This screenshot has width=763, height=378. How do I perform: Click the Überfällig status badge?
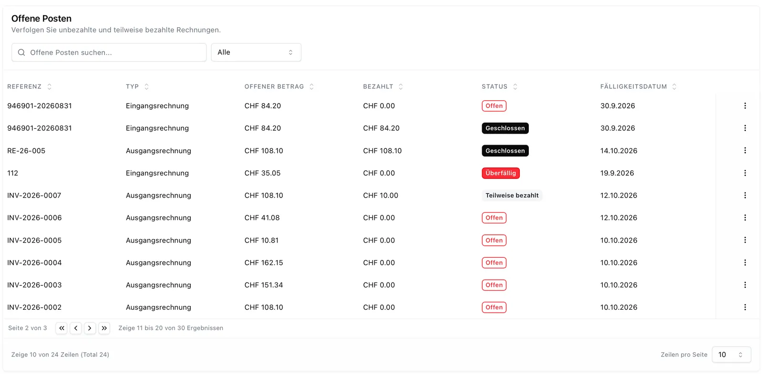(501, 173)
